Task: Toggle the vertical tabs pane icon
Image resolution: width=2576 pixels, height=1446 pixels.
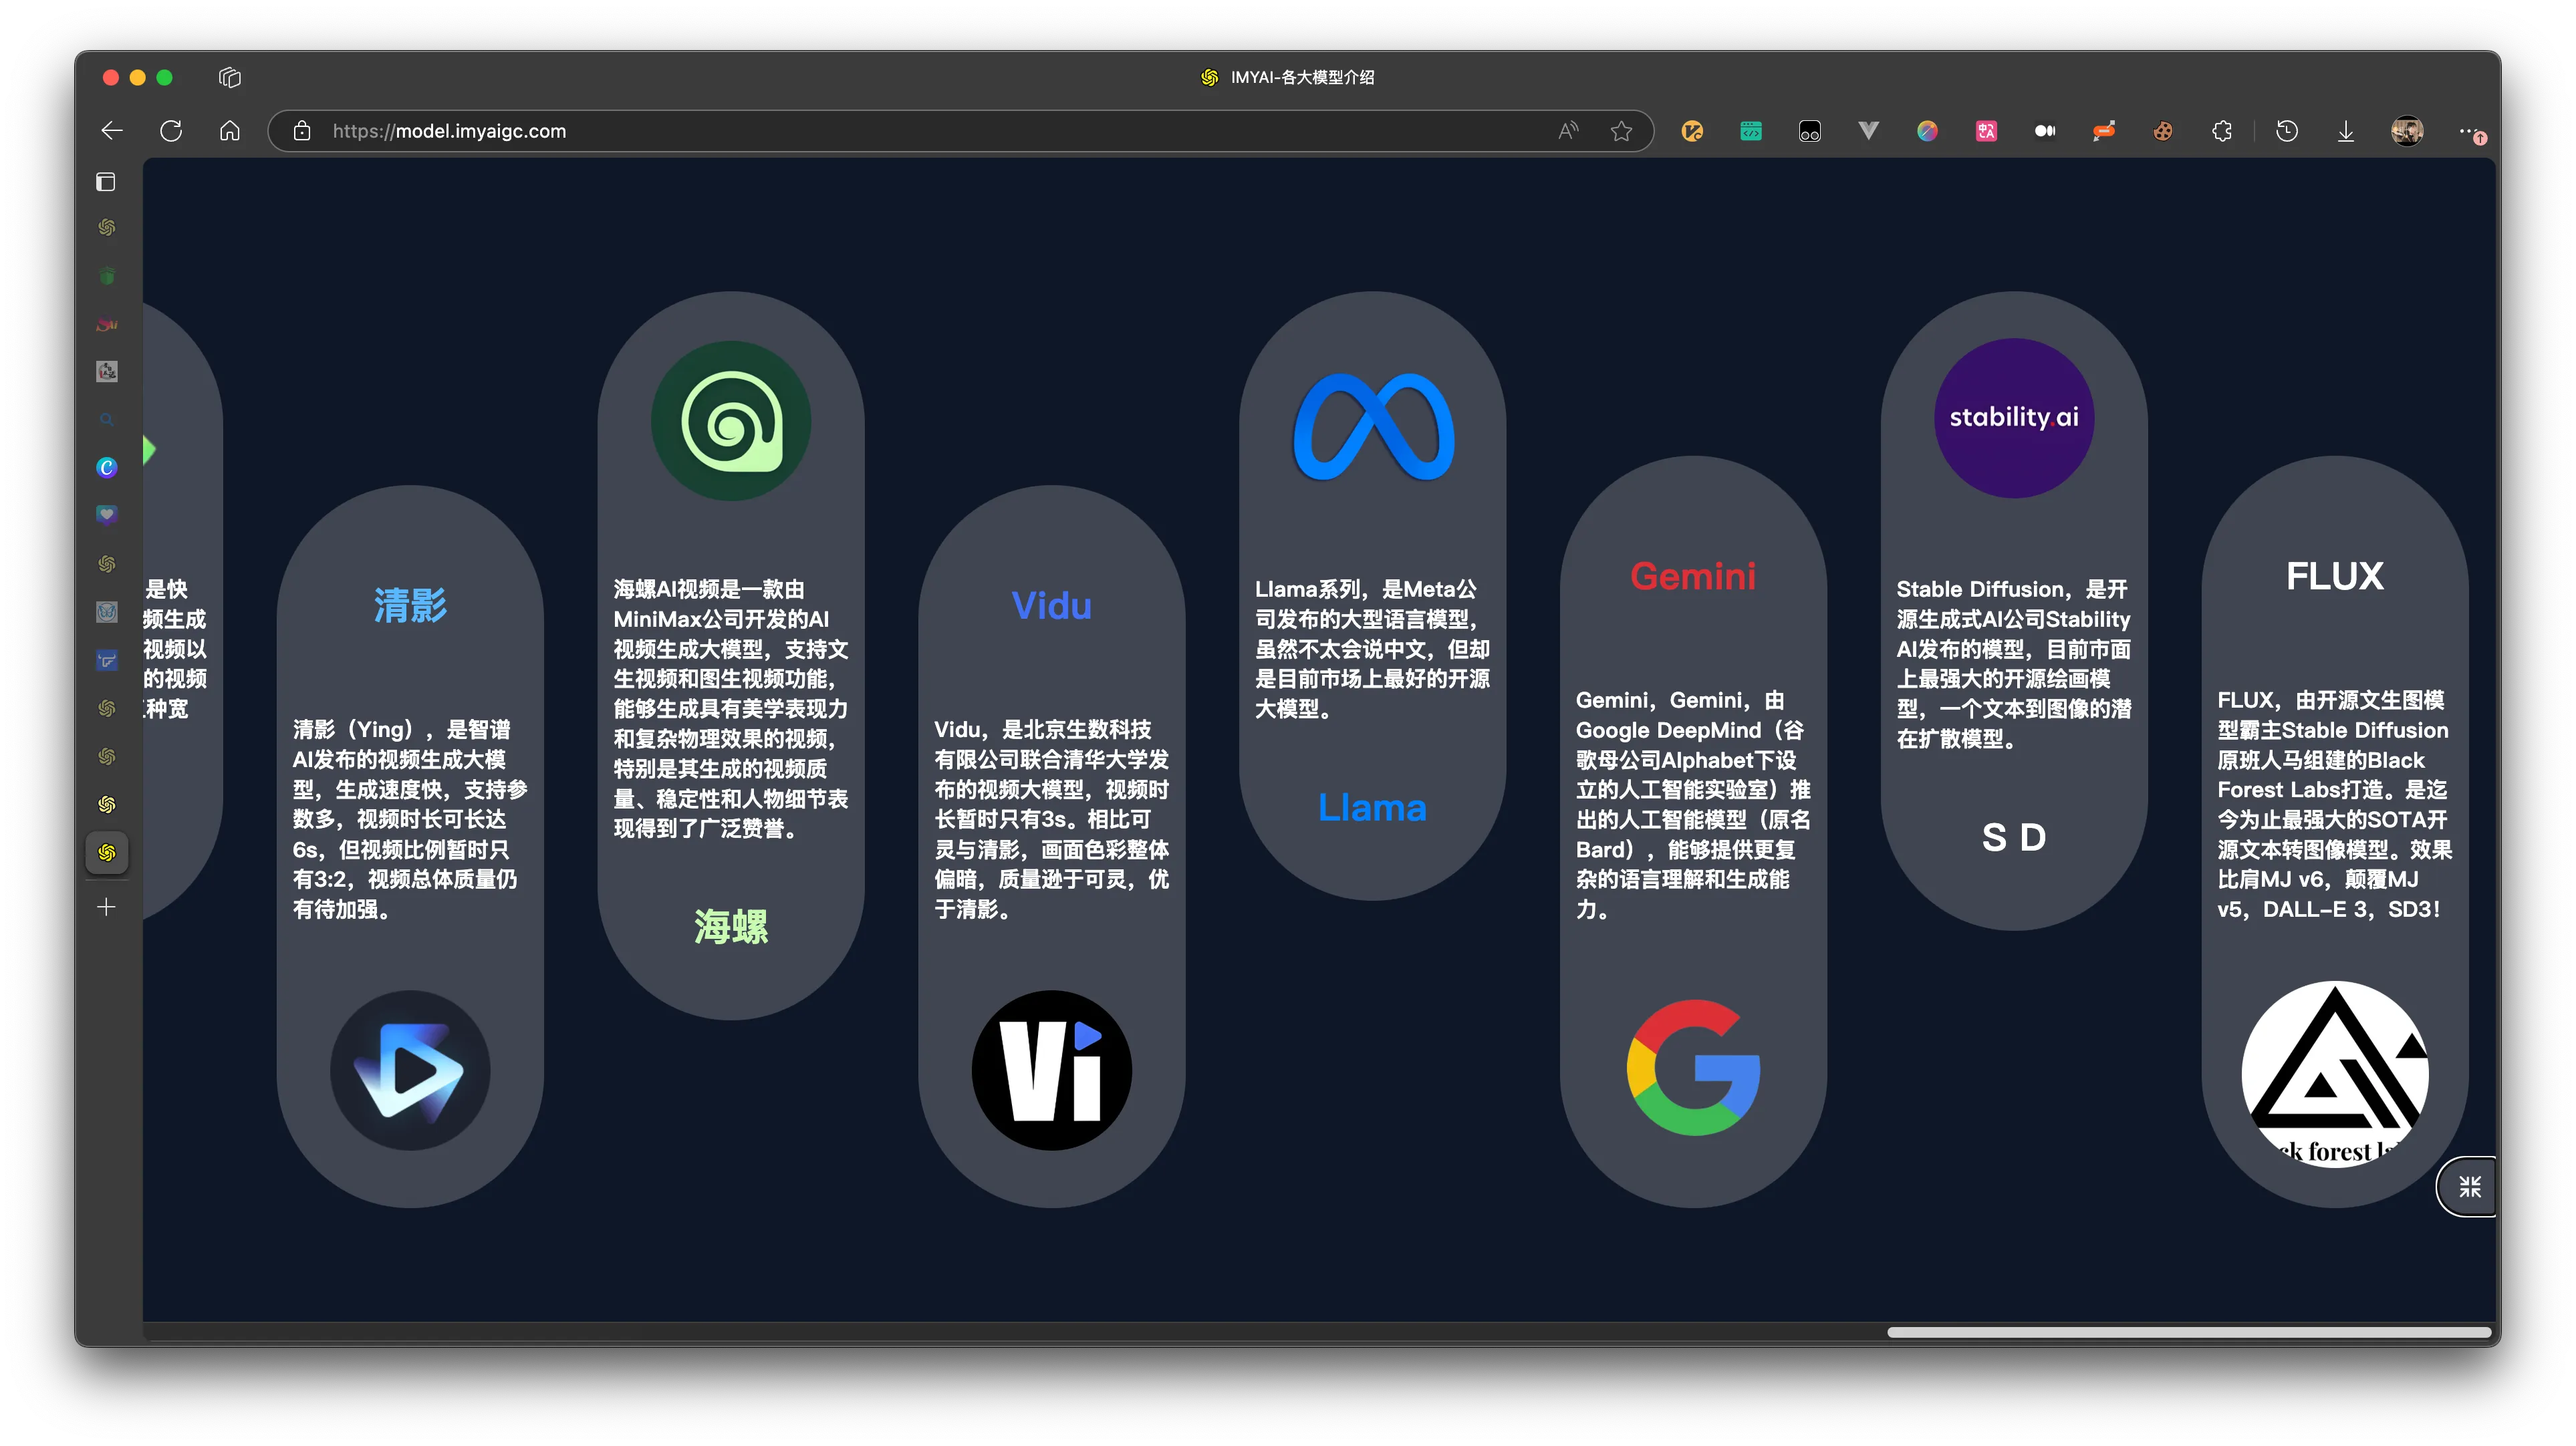Action: [x=106, y=182]
